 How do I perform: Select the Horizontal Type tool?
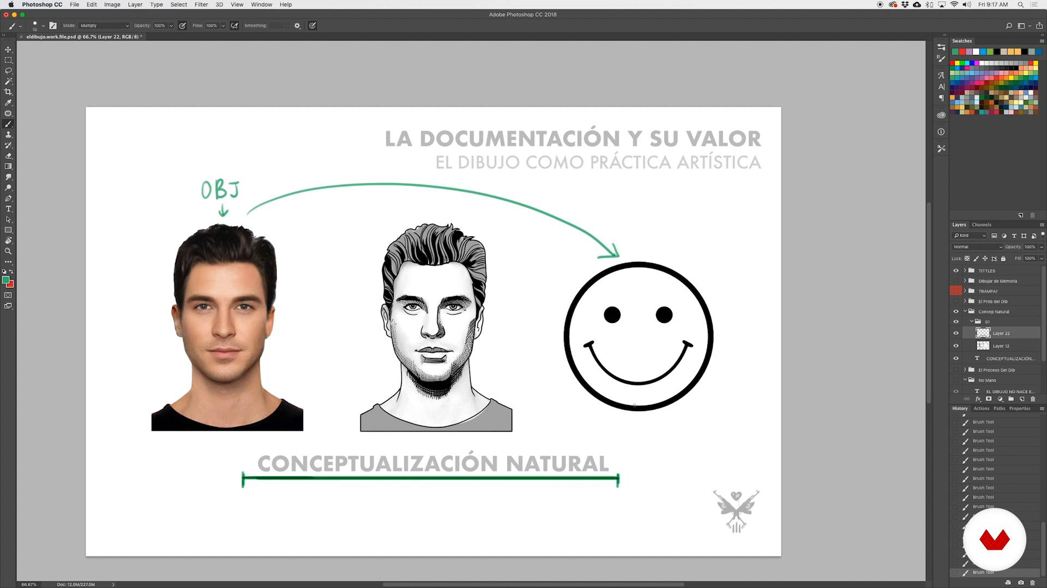pyautogui.click(x=8, y=209)
